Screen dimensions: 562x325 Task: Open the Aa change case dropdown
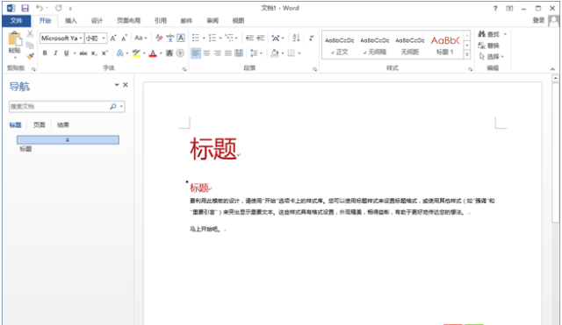click(140, 38)
